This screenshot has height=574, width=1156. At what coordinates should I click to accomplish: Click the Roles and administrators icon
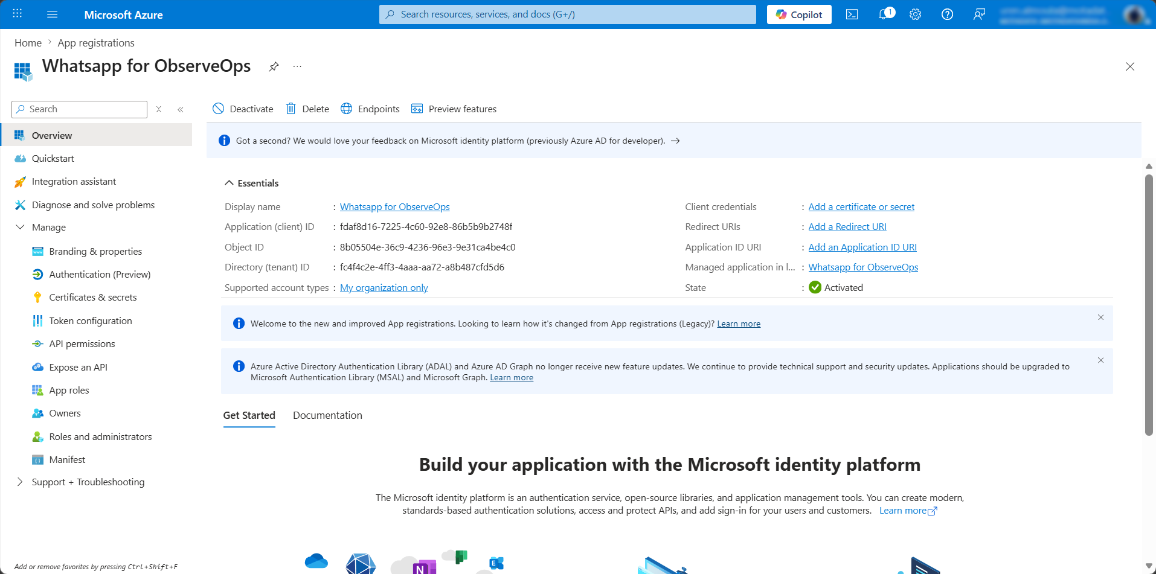tap(37, 437)
